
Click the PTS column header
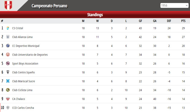tap(183, 21)
